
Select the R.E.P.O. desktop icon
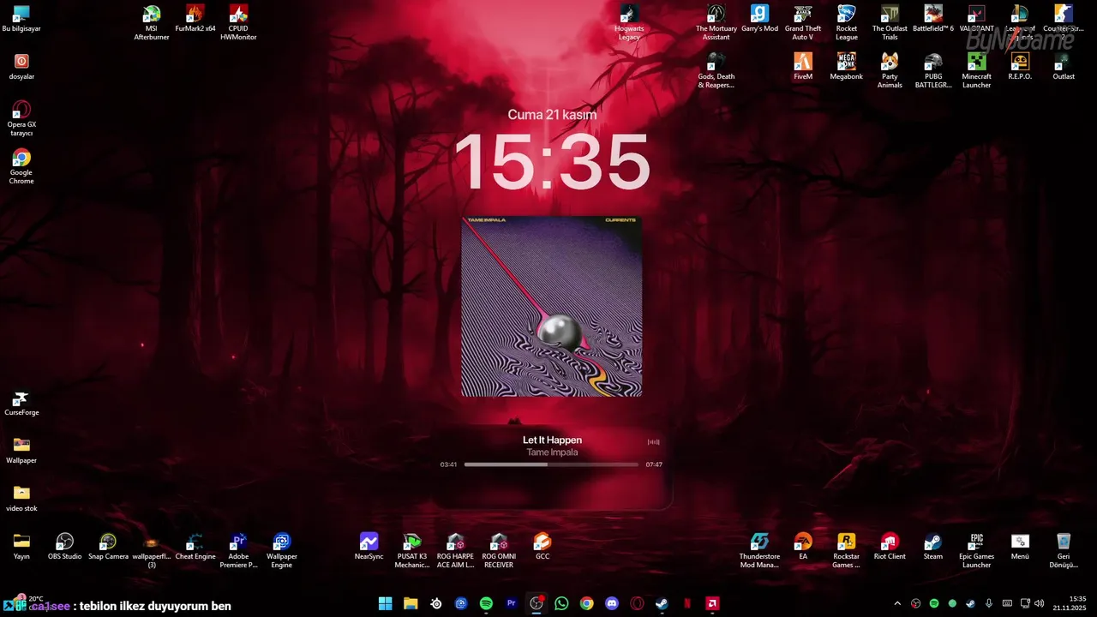1020,67
